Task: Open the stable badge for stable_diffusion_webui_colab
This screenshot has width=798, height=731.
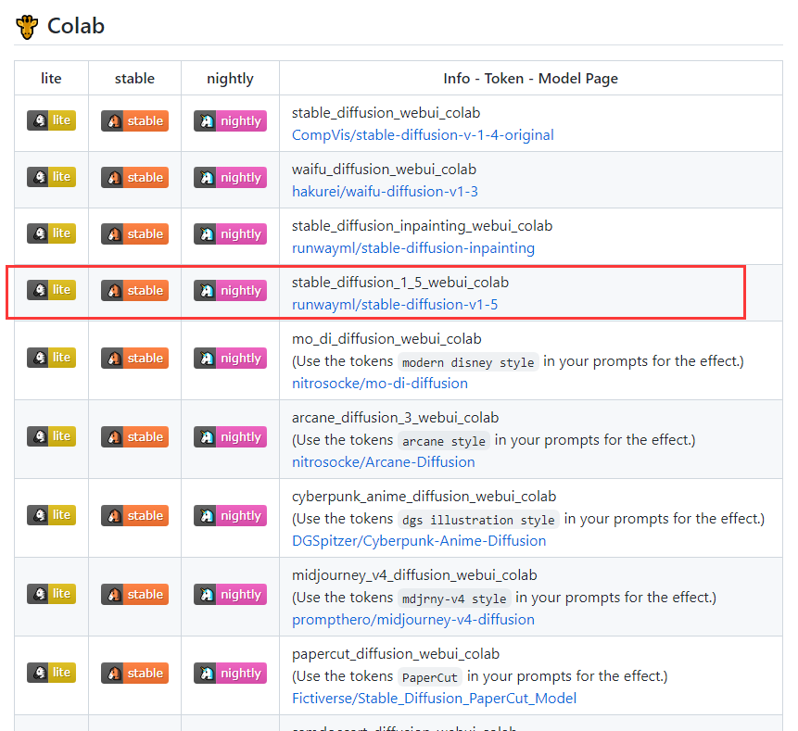Action: click(134, 121)
